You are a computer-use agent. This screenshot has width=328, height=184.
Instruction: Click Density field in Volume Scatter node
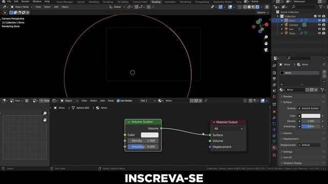[x=143, y=141]
